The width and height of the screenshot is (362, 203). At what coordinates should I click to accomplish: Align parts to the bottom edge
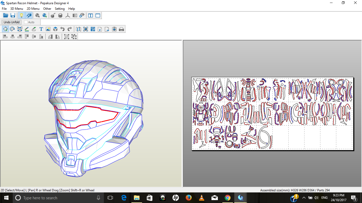click(x=41, y=36)
